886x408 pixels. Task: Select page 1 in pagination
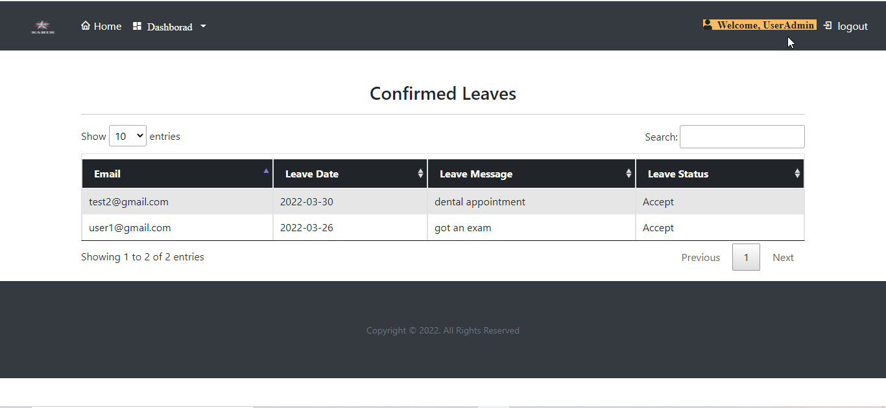tap(746, 257)
